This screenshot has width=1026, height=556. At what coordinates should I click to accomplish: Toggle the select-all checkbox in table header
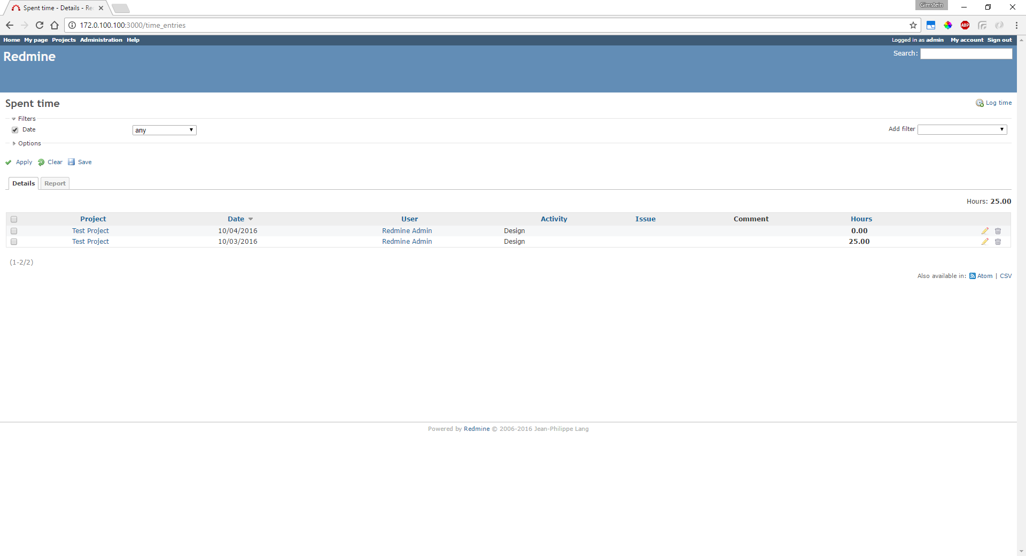pos(14,219)
